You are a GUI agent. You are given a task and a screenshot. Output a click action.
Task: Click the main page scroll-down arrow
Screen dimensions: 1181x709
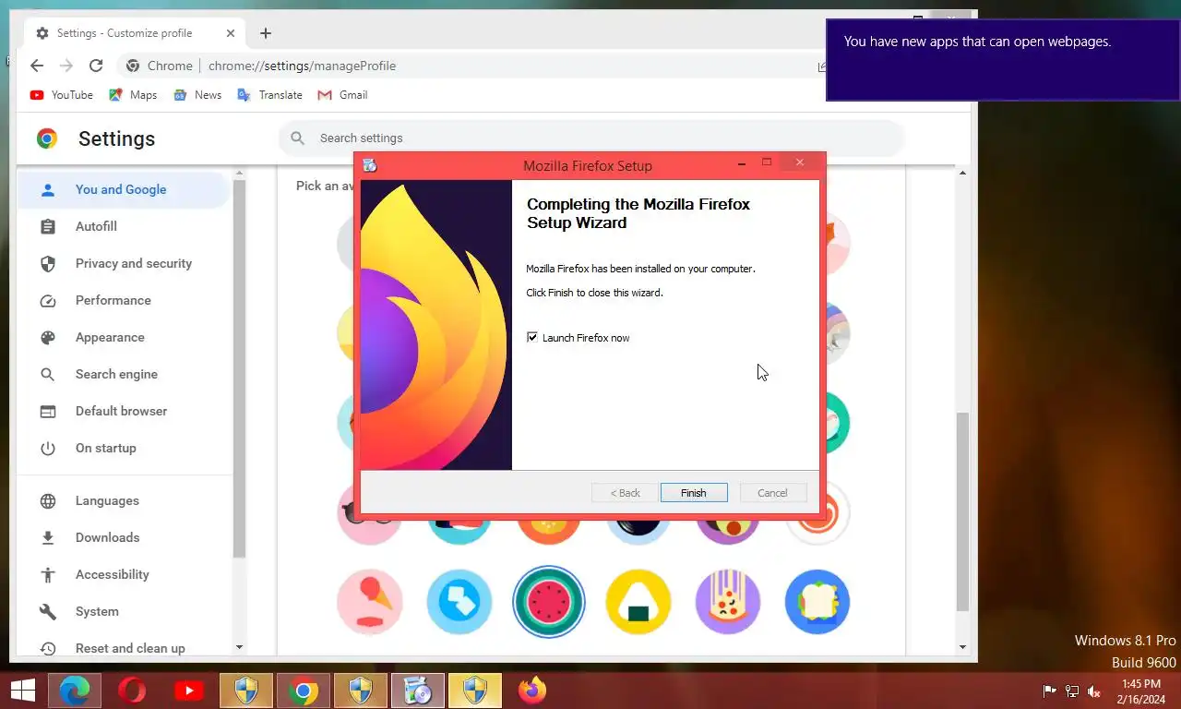coord(962,648)
